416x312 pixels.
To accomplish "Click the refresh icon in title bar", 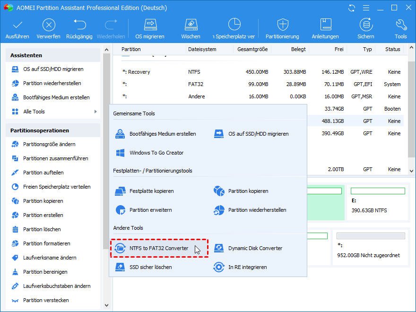I will 352,8.
